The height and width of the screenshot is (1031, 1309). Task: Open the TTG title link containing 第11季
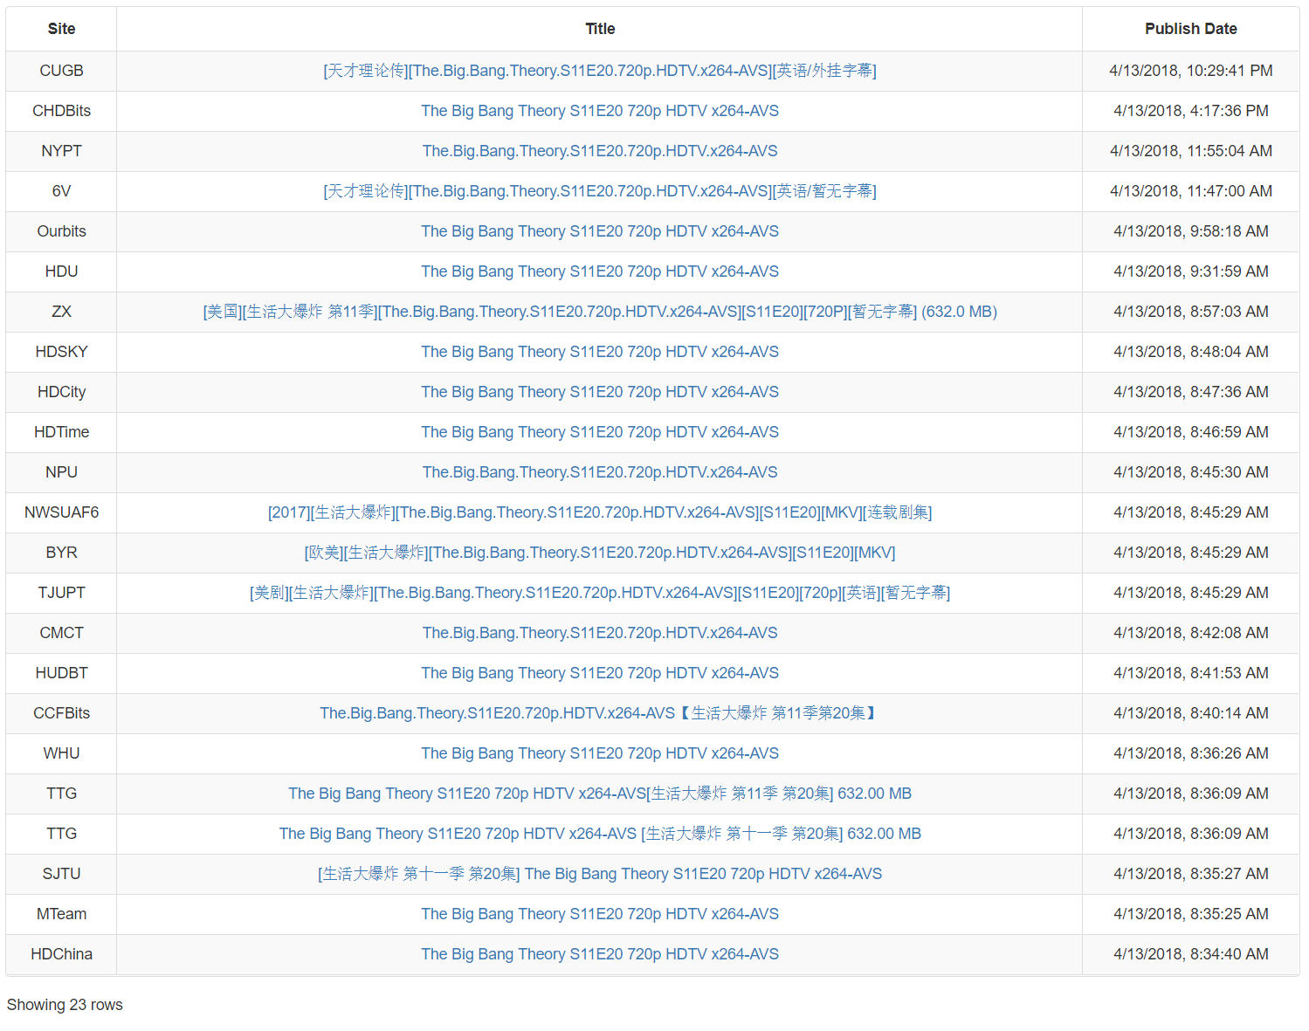coord(600,794)
